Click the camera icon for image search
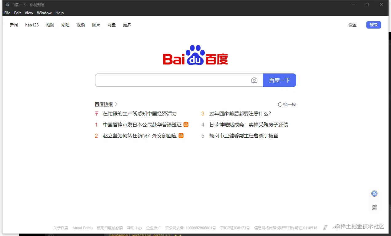391x236 pixels. click(254, 80)
